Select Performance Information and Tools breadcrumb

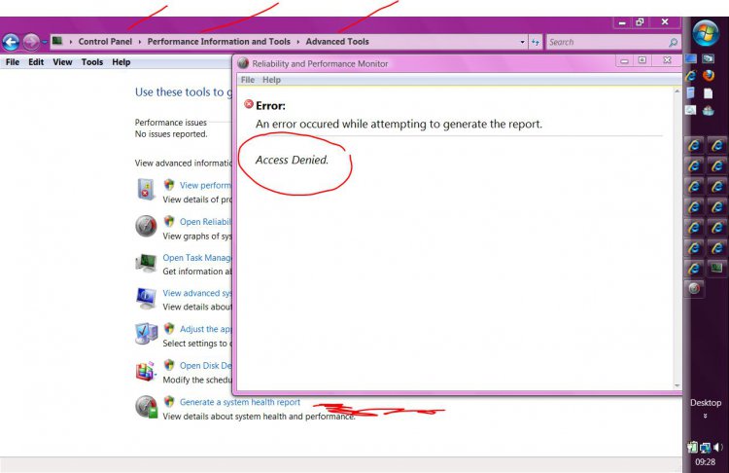point(219,42)
